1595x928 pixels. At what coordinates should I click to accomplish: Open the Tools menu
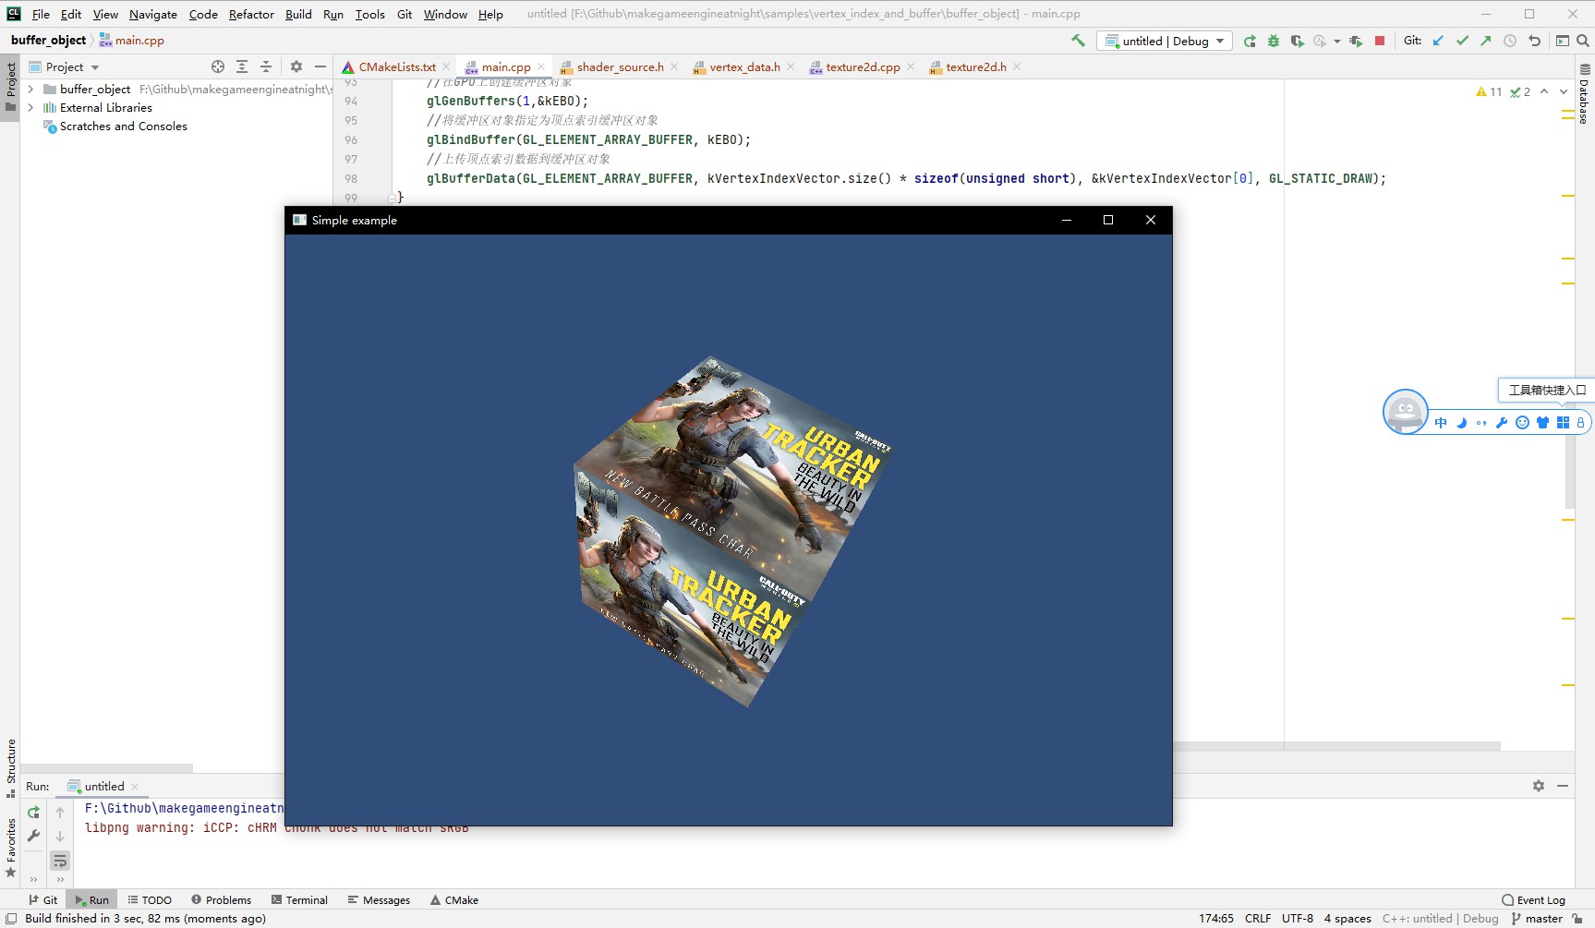369,14
